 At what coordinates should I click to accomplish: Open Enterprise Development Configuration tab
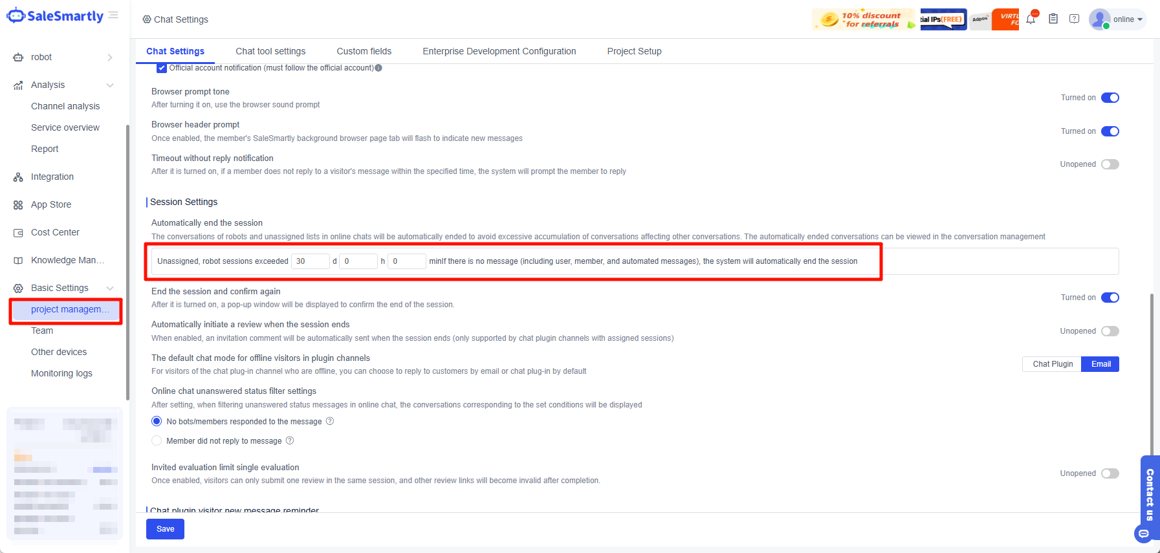(499, 51)
